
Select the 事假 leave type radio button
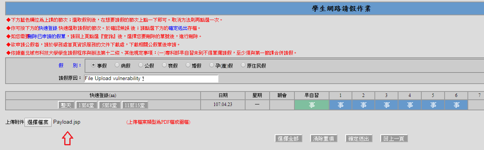point(93,65)
